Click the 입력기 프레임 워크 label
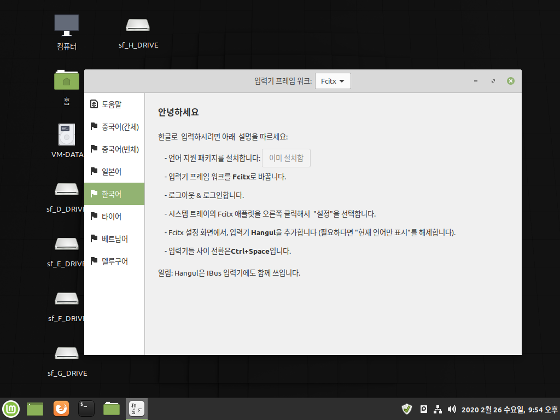The width and height of the screenshot is (560, 420). pyautogui.click(x=283, y=81)
